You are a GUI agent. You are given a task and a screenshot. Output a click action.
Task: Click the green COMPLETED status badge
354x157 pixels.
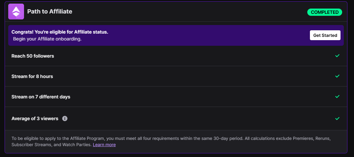click(x=324, y=12)
